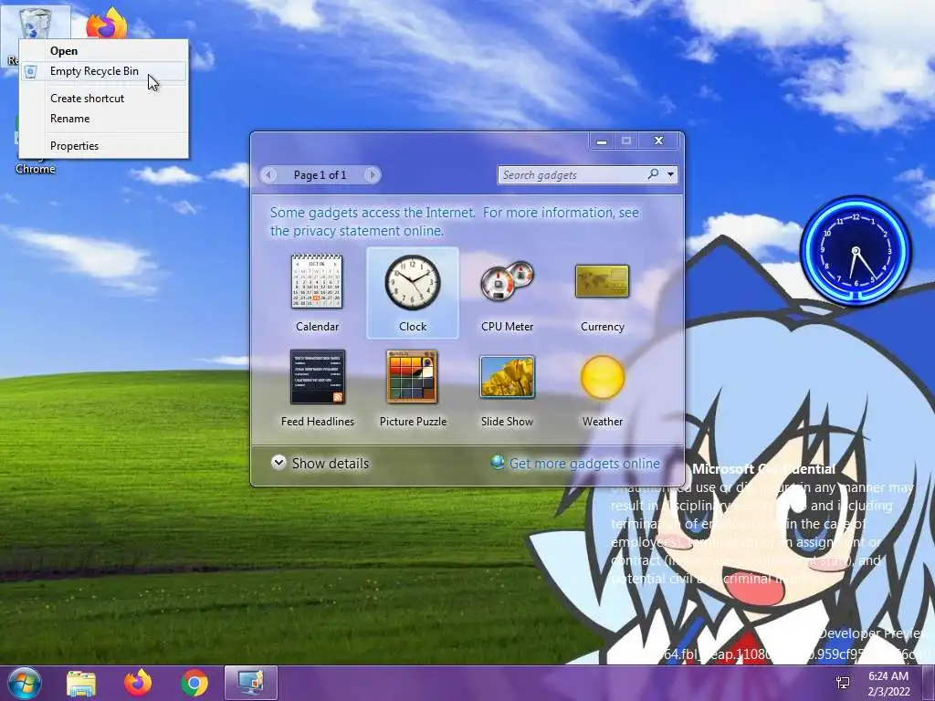Select the Slide Show gadget

pos(508,377)
